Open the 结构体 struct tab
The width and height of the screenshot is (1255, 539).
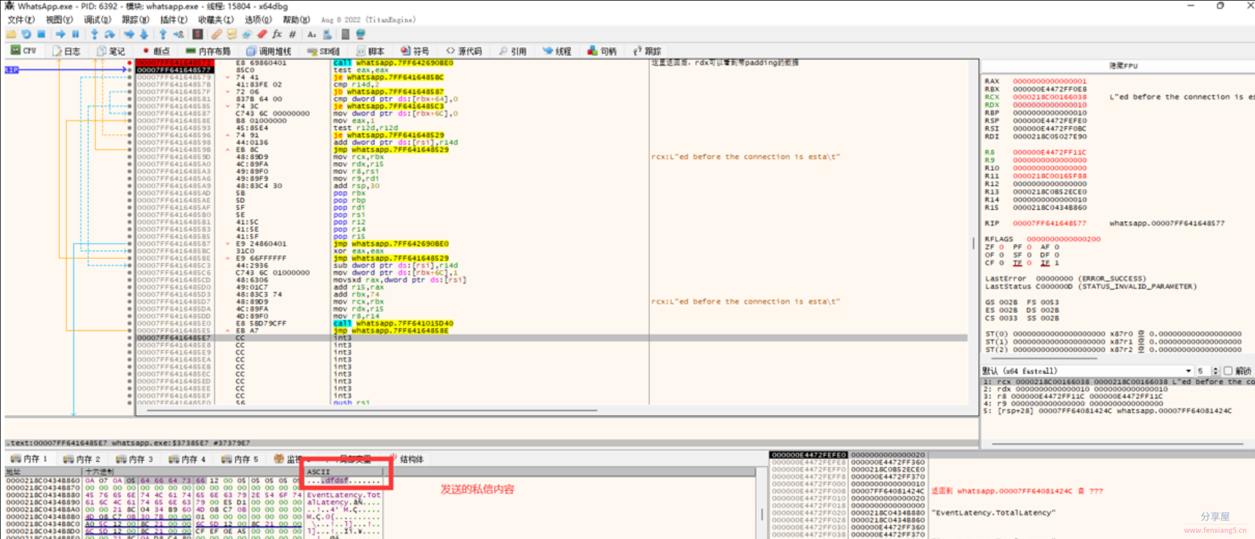pos(407,459)
